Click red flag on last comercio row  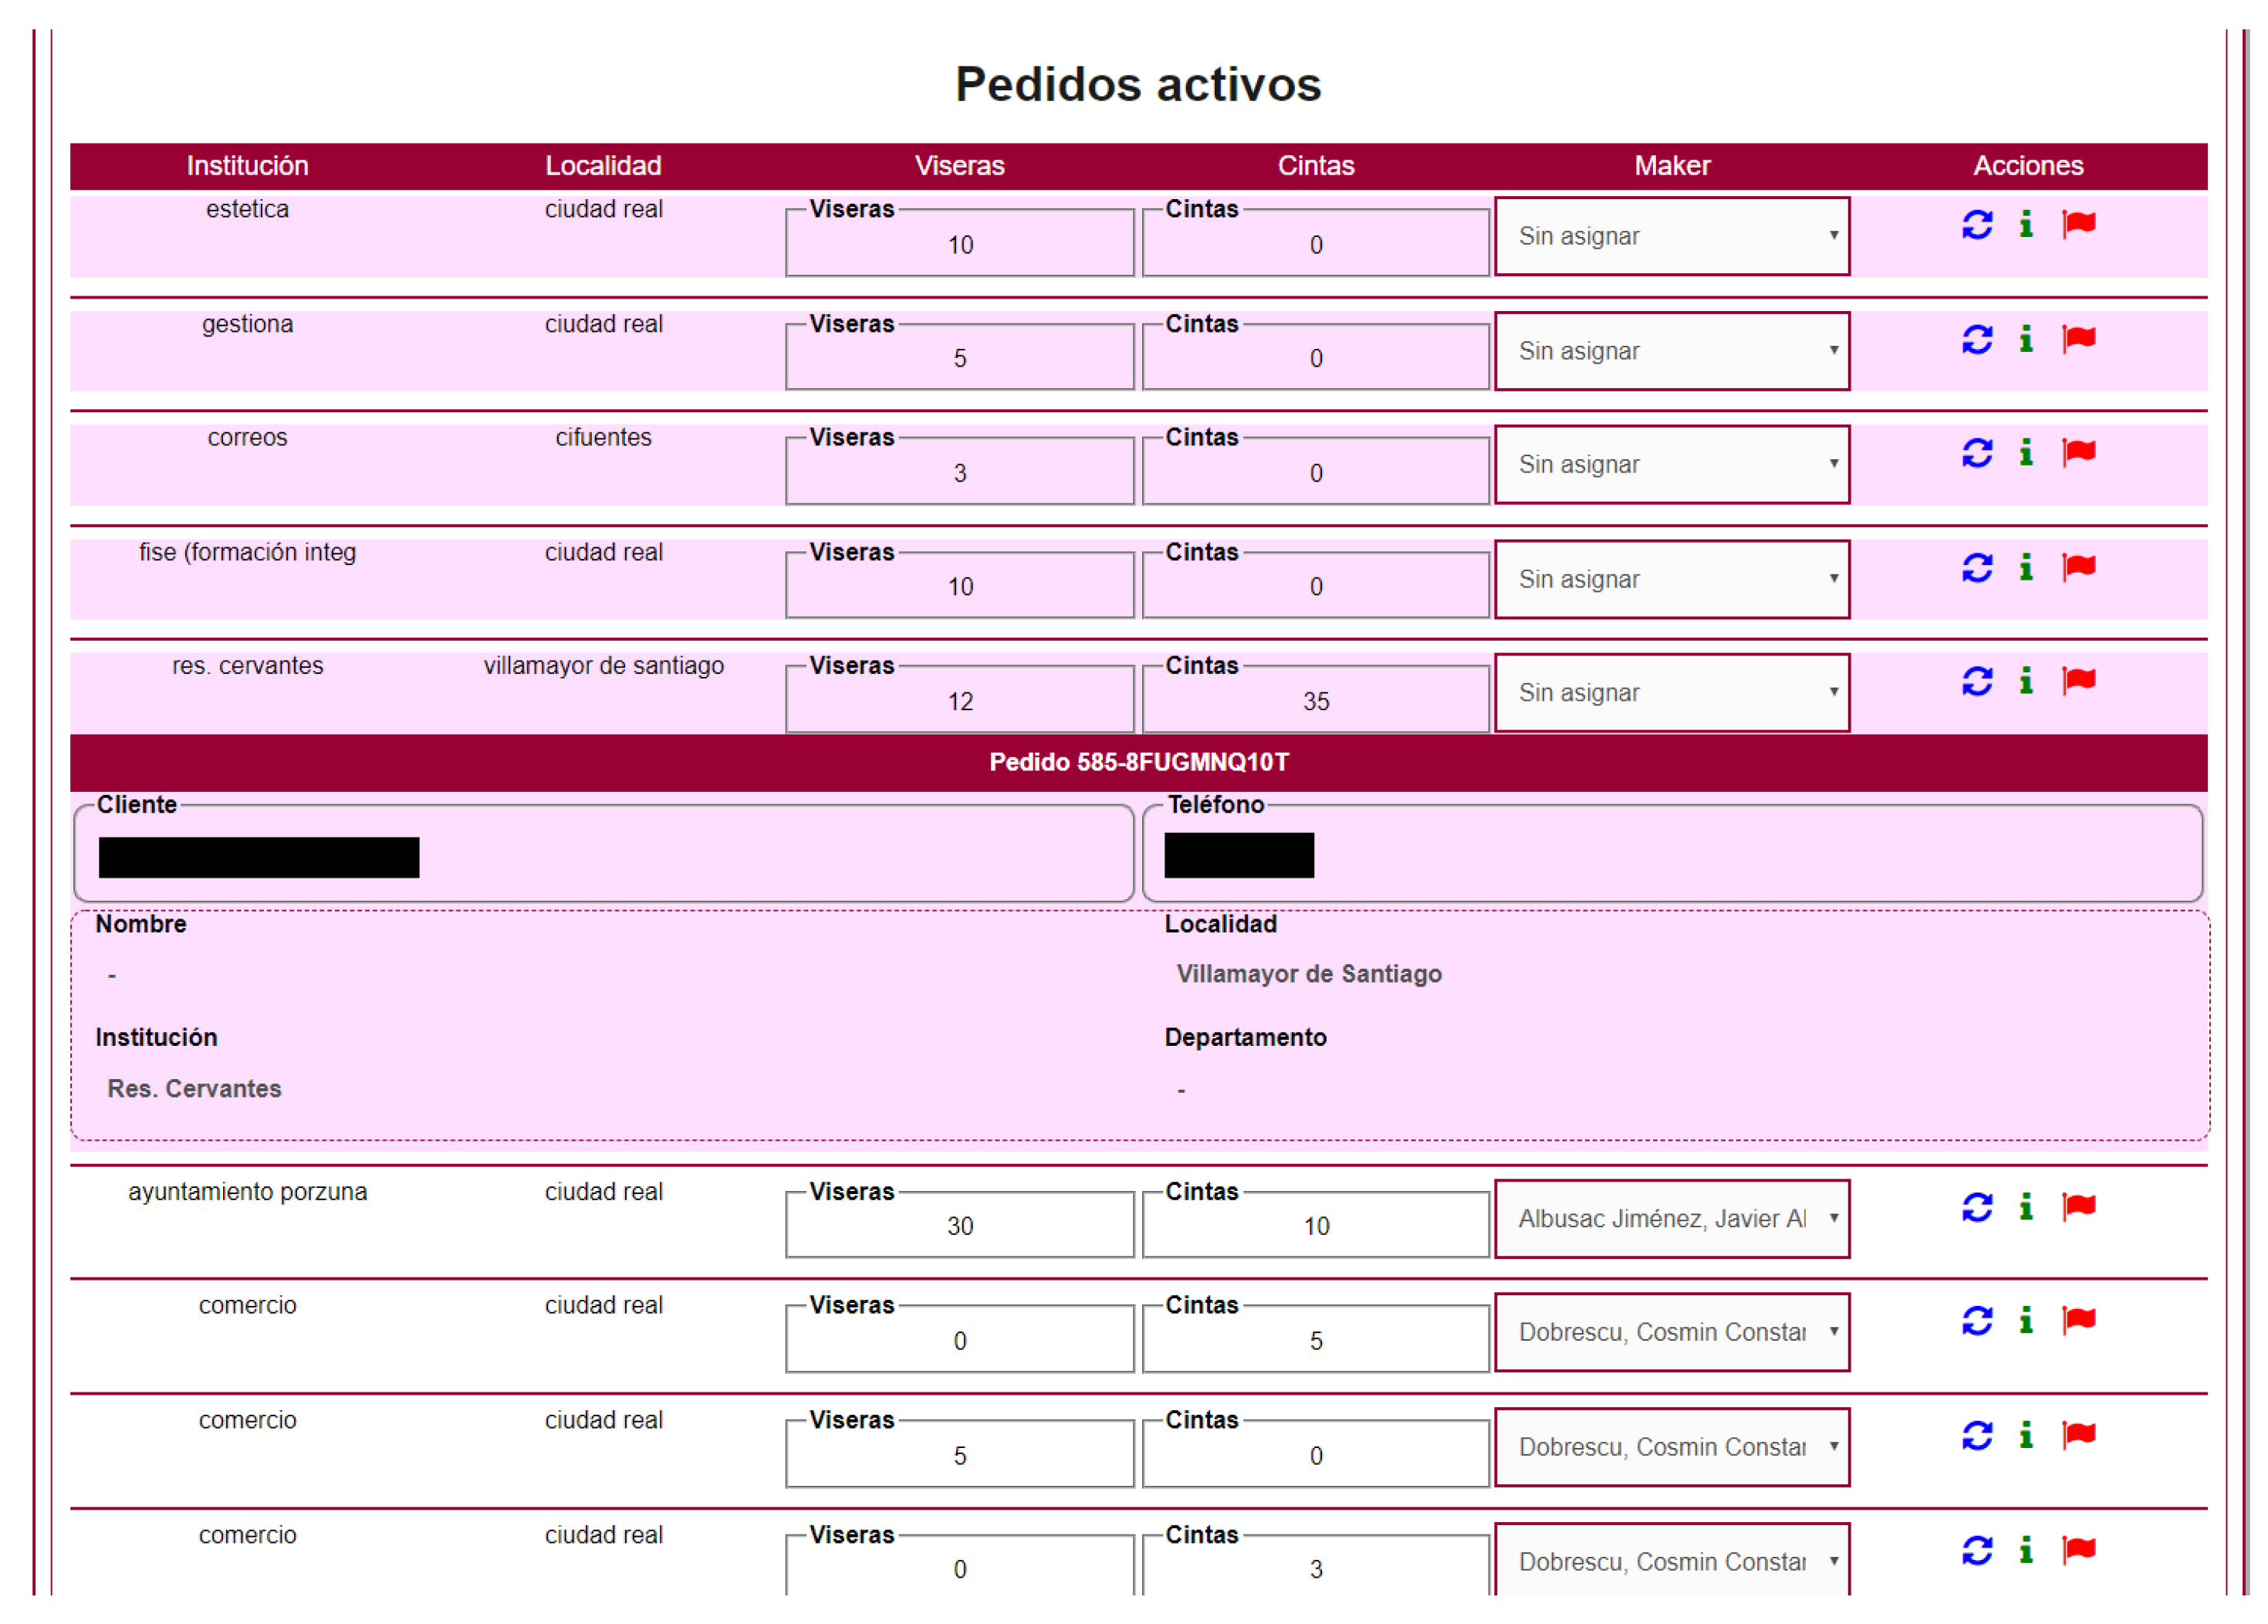(x=2078, y=1549)
